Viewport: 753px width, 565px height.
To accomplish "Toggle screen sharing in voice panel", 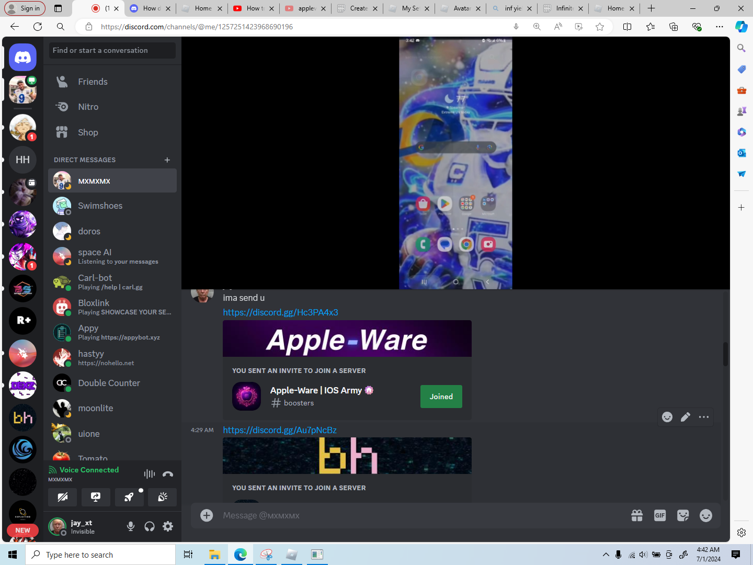I will (96, 497).
